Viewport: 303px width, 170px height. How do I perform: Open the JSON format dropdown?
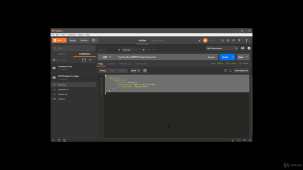click(135, 71)
